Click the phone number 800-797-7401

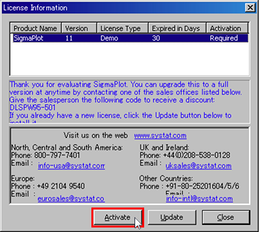pos(57,155)
